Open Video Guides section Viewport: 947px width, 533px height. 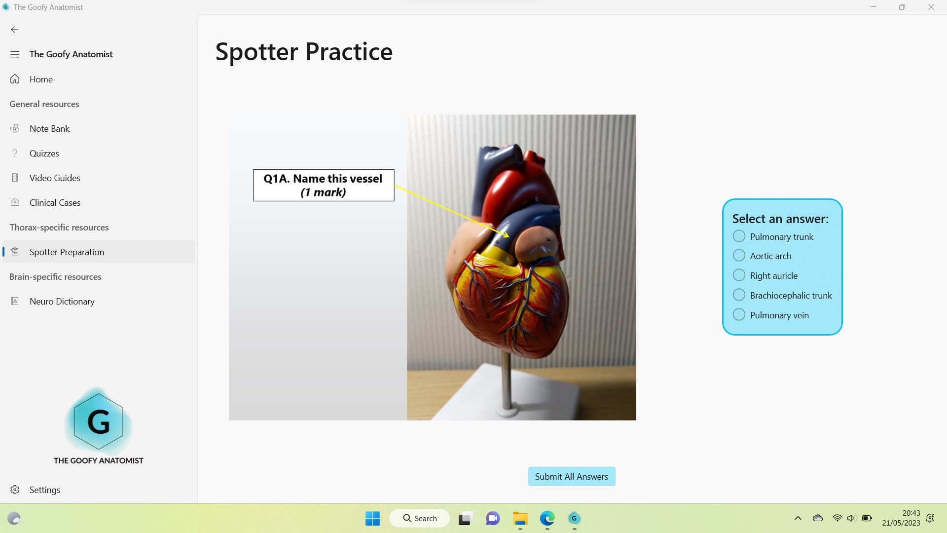click(55, 178)
